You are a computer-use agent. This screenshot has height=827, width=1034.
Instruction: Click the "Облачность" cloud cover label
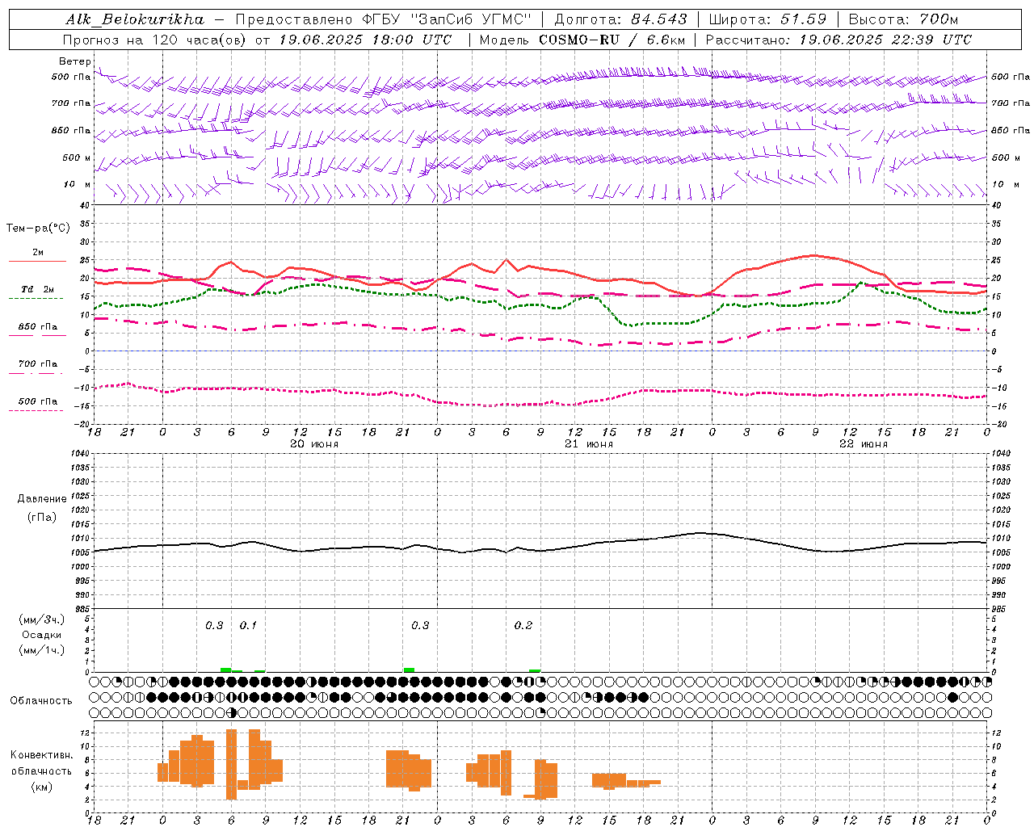41,701
